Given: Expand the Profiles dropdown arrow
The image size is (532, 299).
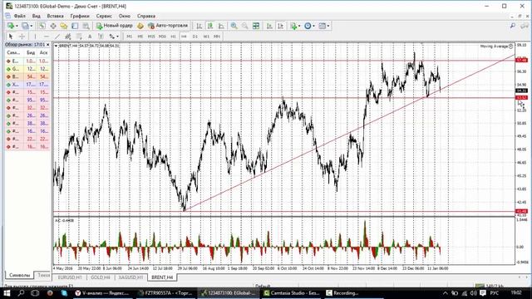Looking at the screenshot, I should 32,26.
